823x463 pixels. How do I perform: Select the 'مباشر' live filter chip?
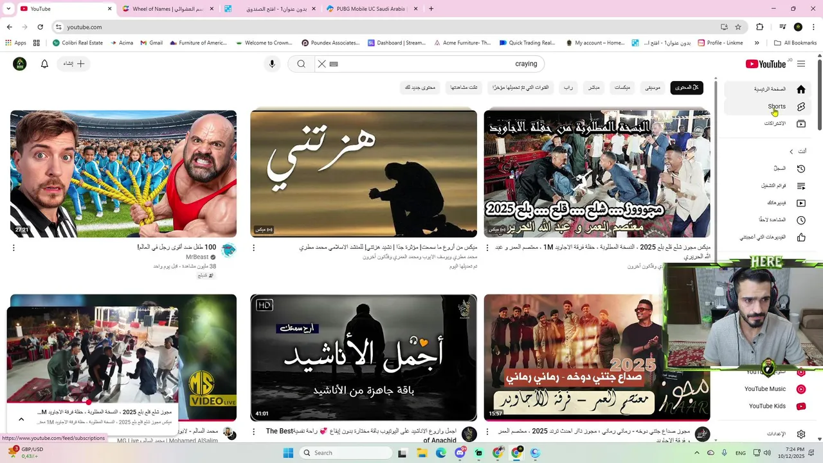point(594,87)
